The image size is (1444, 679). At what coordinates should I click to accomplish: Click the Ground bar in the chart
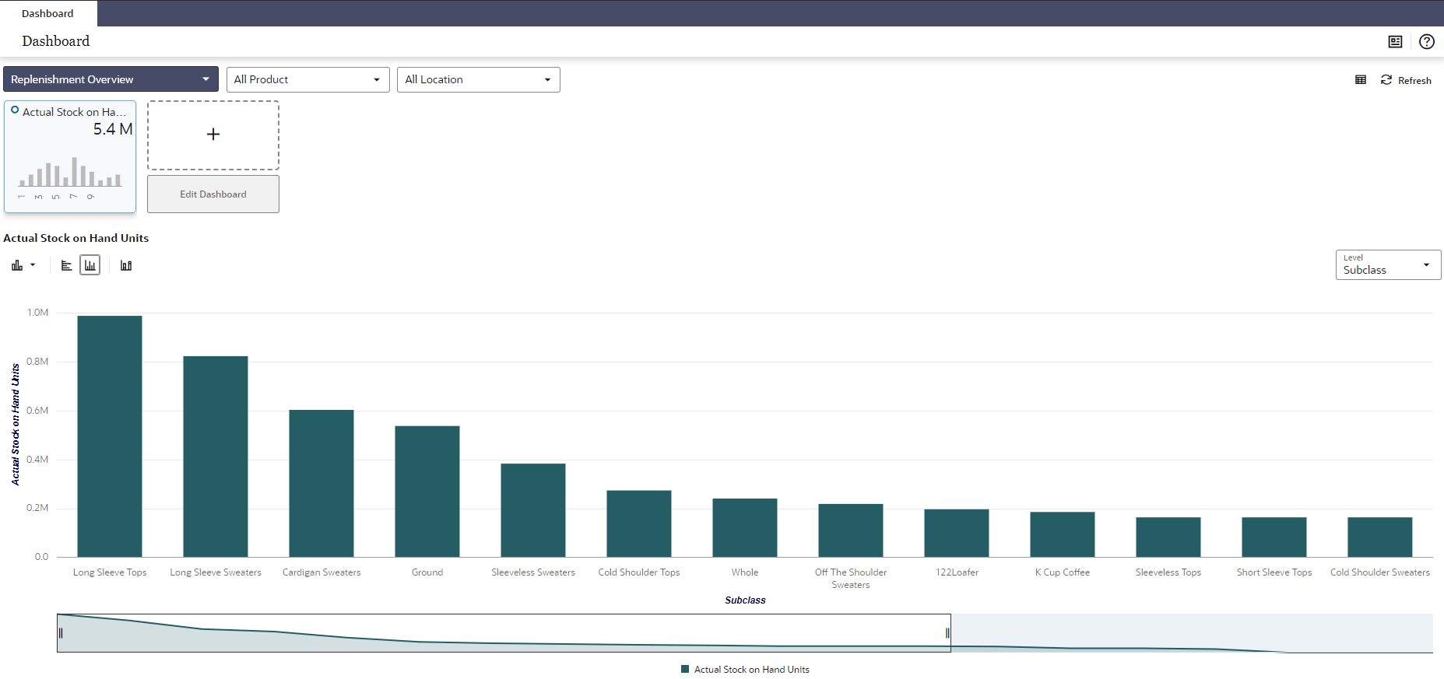pos(427,492)
